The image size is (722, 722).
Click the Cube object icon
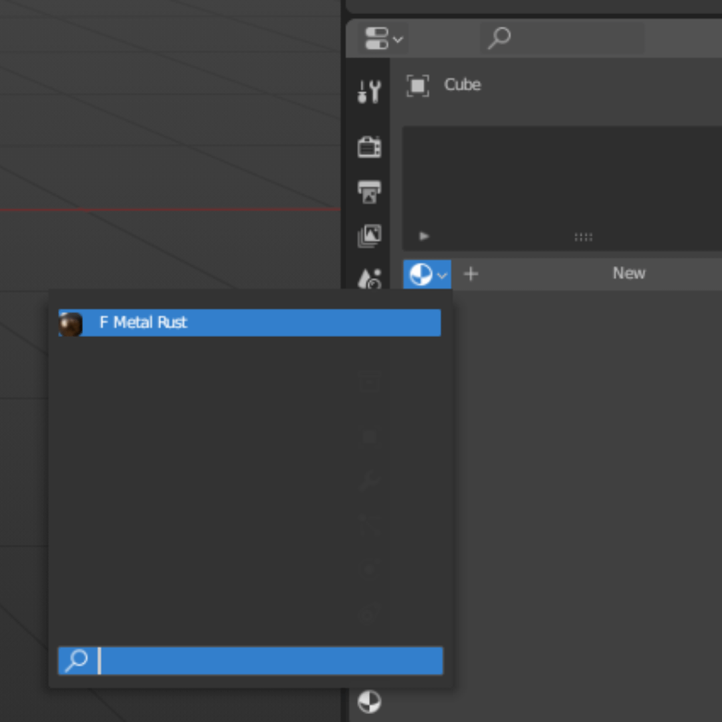point(418,86)
